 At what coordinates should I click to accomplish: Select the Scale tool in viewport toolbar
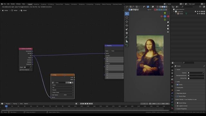[x=127, y=29]
